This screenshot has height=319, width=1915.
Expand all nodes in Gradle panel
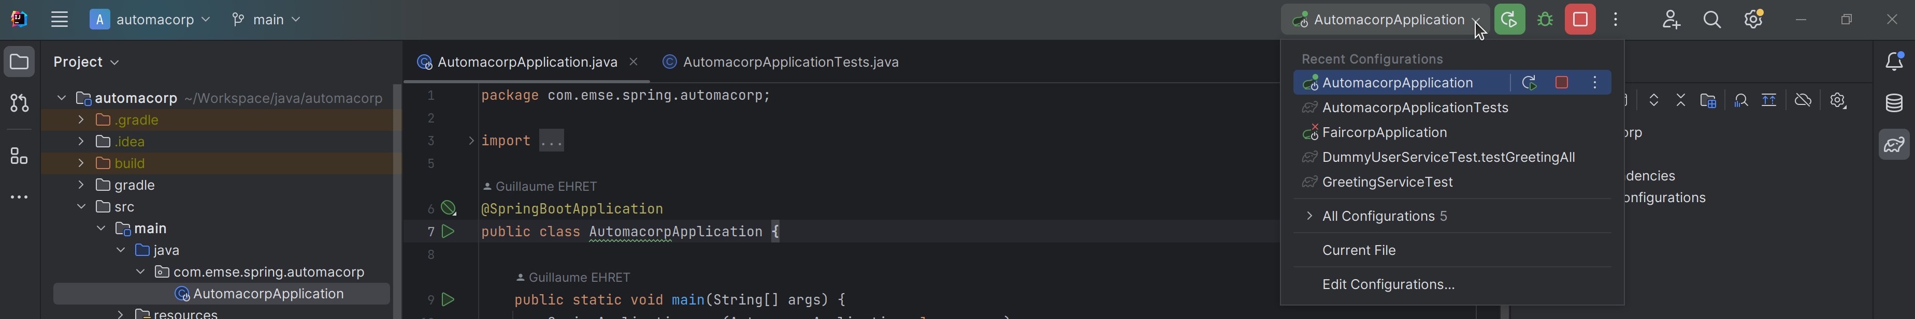click(x=1653, y=100)
